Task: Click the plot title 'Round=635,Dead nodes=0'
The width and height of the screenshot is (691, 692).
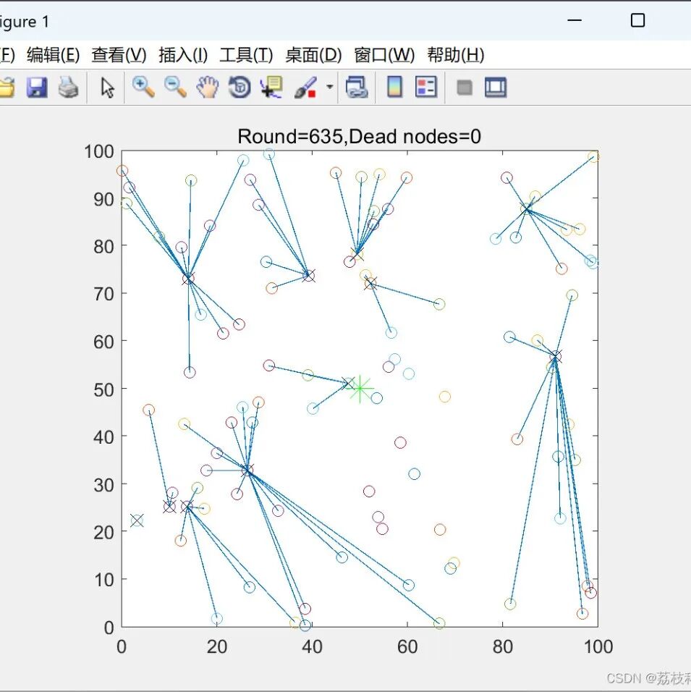Action: tap(359, 136)
